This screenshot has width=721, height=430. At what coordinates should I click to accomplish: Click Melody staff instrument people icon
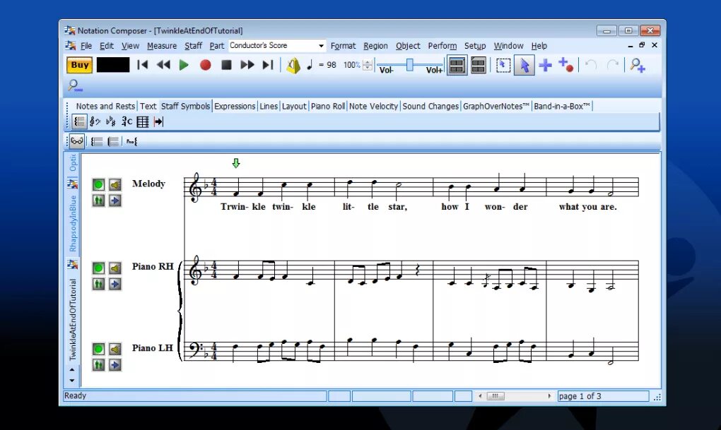click(98, 201)
